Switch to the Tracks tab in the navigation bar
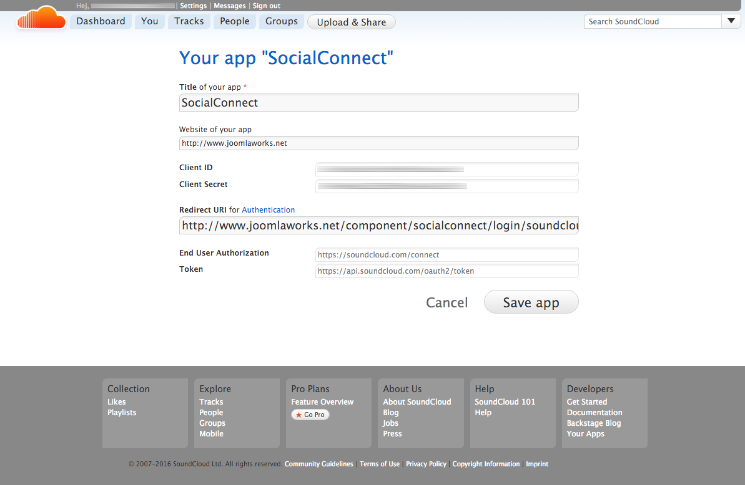 (x=189, y=21)
